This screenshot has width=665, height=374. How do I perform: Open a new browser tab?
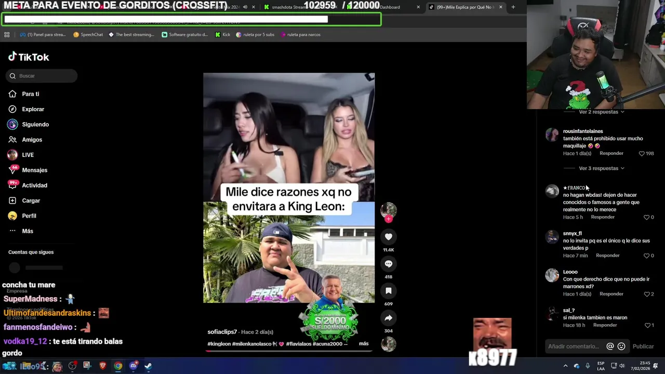pyautogui.click(x=513, y=7)
